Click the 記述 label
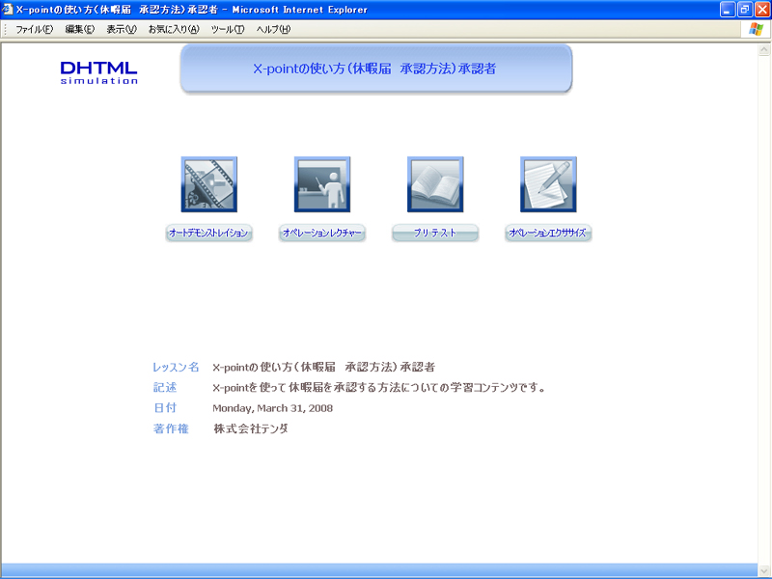Screen dimensions: 772x579 (x=164, y=388)
